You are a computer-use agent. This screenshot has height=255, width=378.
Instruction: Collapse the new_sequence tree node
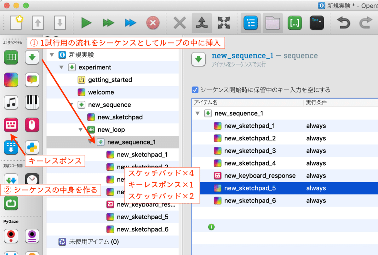point(72,105)
